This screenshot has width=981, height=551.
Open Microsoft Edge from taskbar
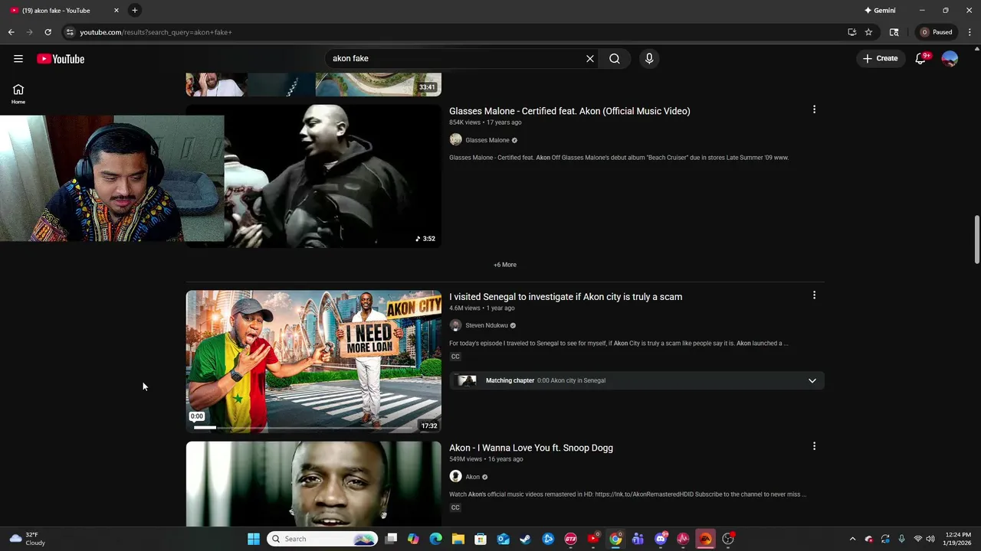pos(435,539)
